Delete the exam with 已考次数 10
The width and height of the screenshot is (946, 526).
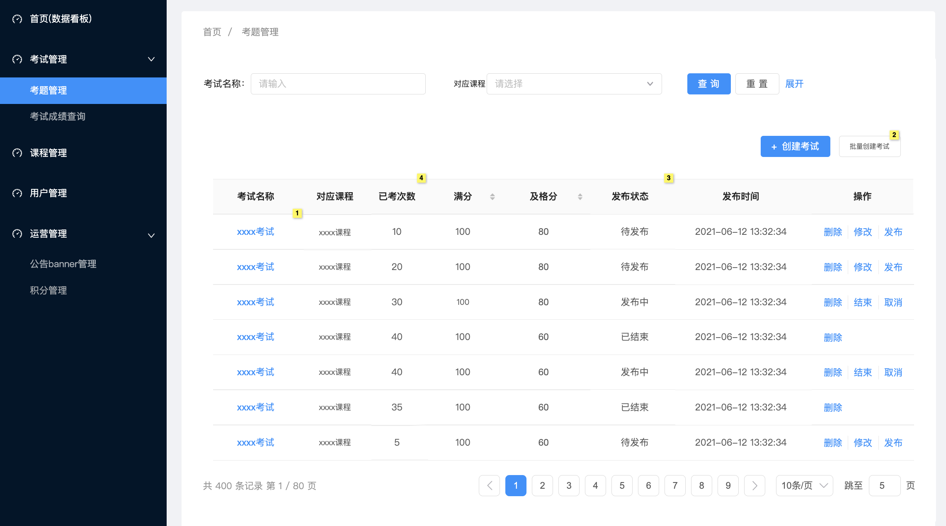click(833, 232)
